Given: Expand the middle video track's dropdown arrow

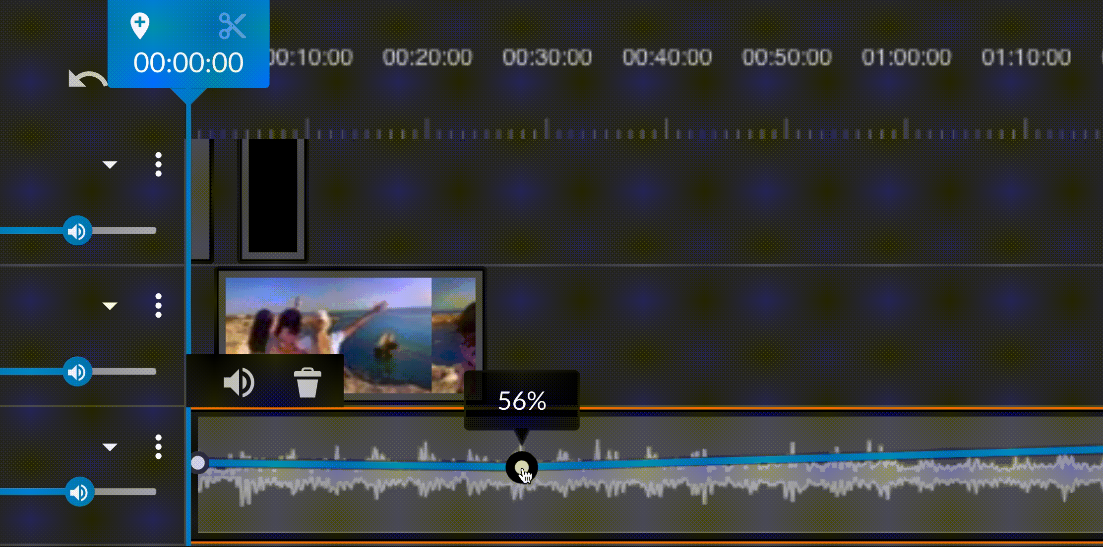Looking at the screenshot, I should [x=110, y=306].
